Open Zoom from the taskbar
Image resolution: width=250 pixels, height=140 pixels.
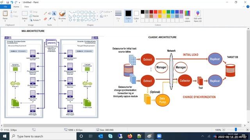159,136
